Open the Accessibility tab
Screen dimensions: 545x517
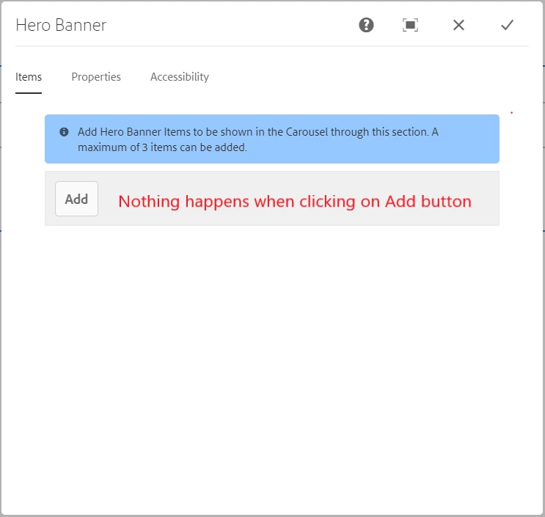180,77
